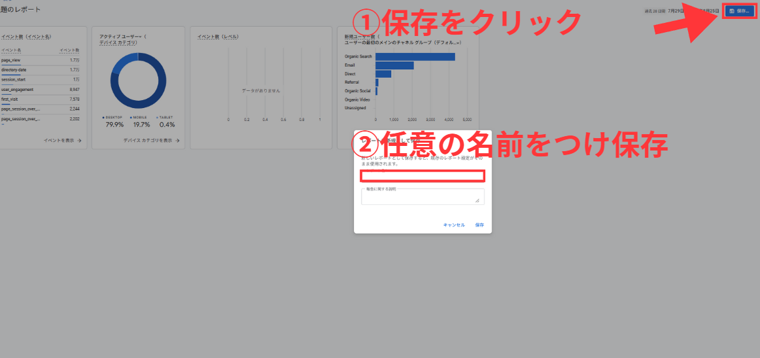Expand the 新規ユーザー数 channel group dropdown
The width and height of the screenshot is (760, 358).
(458, 43)
